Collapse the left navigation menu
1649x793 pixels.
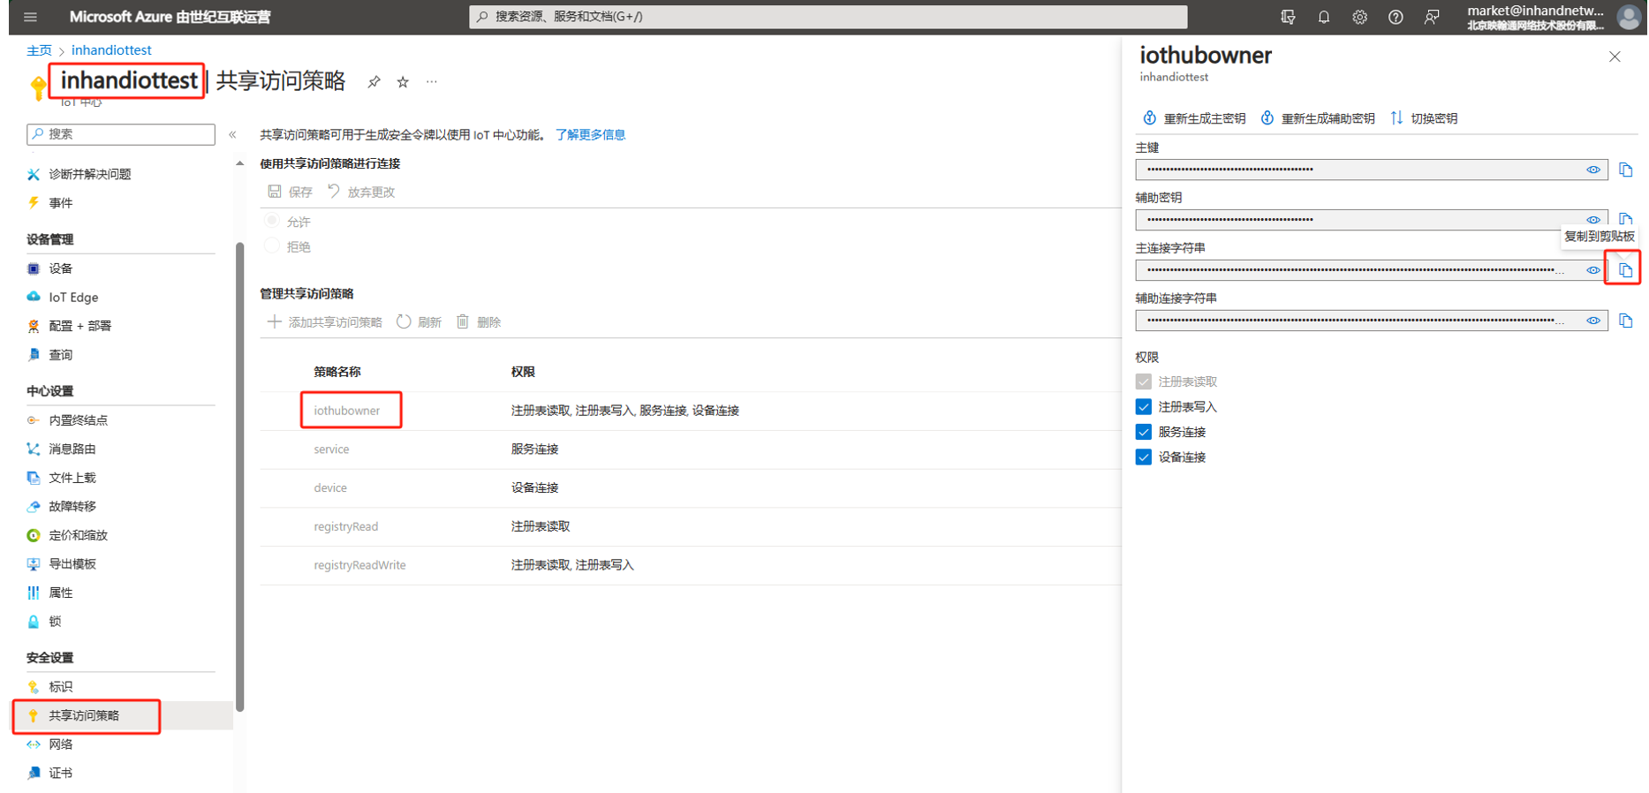tap(232, 135)
